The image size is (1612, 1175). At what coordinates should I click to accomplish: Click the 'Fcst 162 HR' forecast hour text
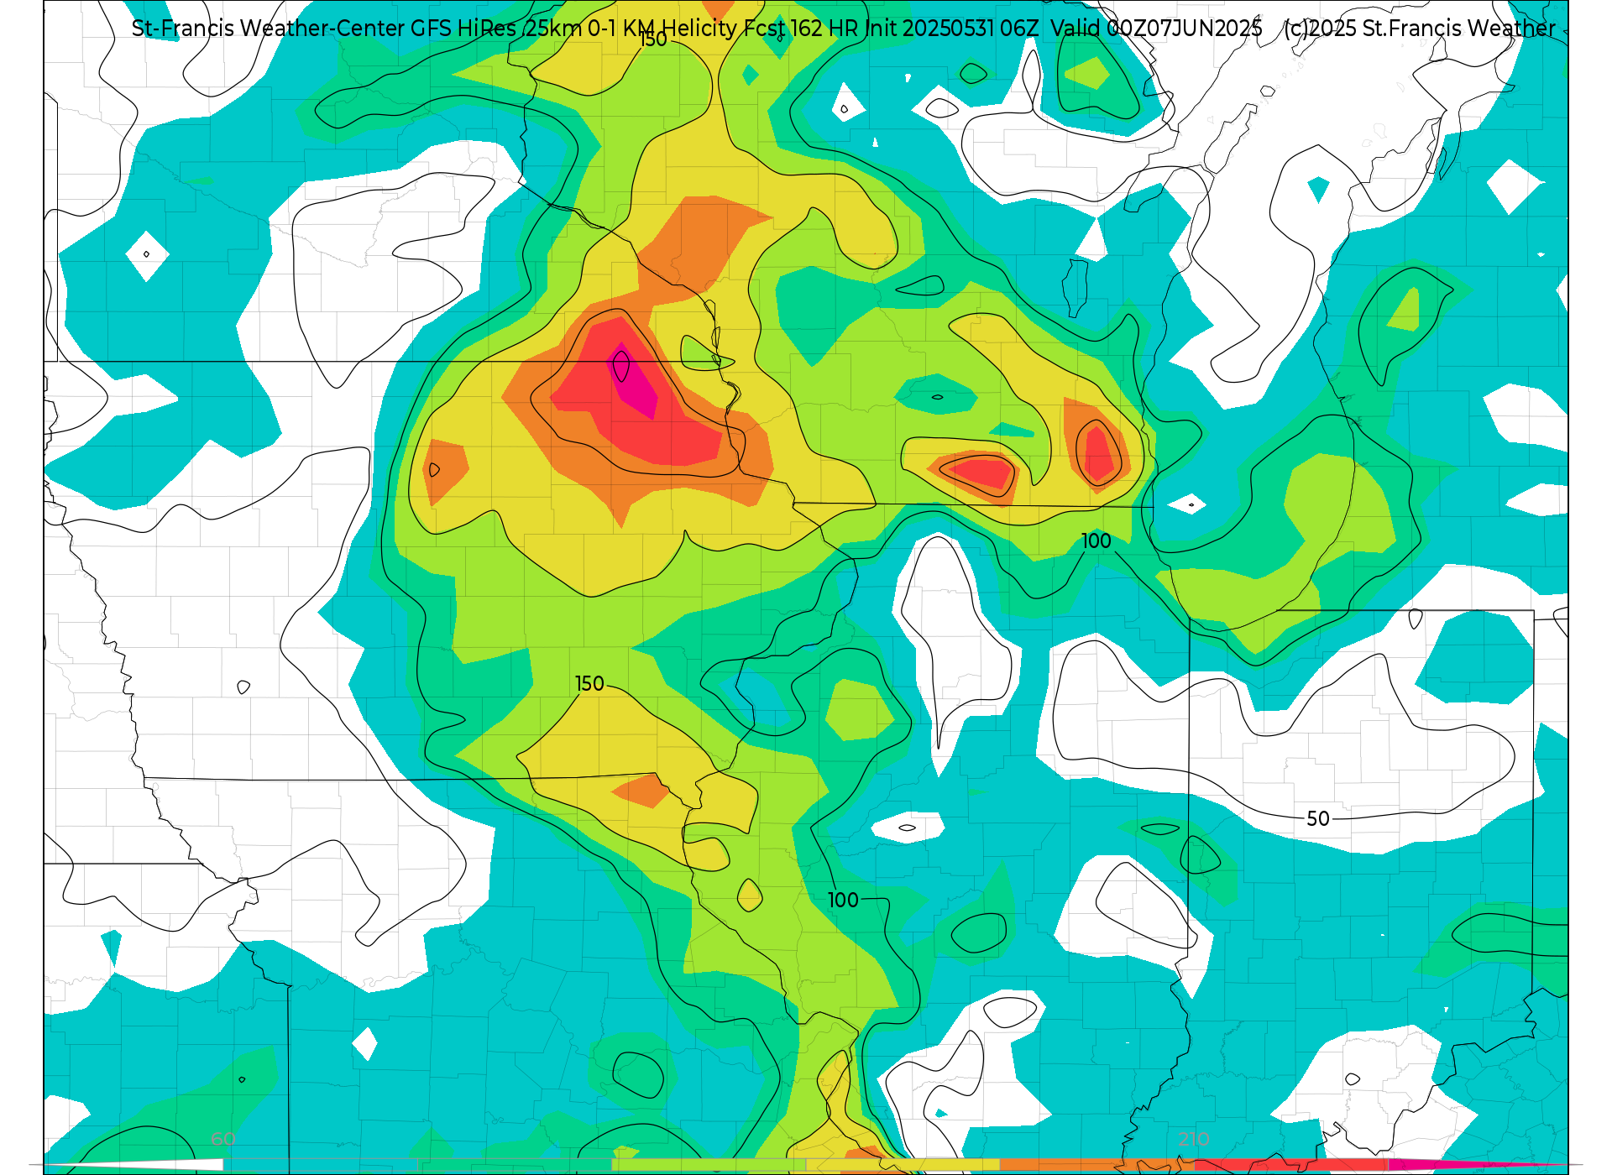801,29
